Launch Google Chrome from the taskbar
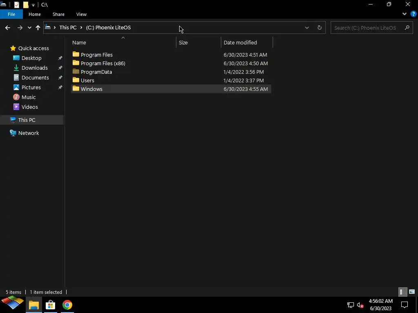 coord(67,305)
